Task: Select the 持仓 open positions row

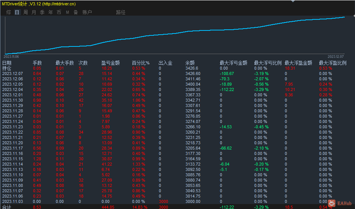Action: point(7,68)
